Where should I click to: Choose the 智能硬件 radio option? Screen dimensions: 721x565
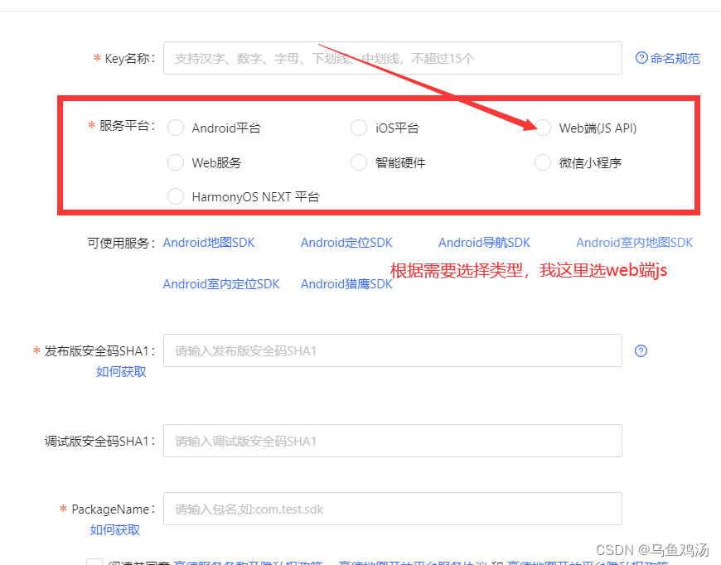(x=359, y=162)
